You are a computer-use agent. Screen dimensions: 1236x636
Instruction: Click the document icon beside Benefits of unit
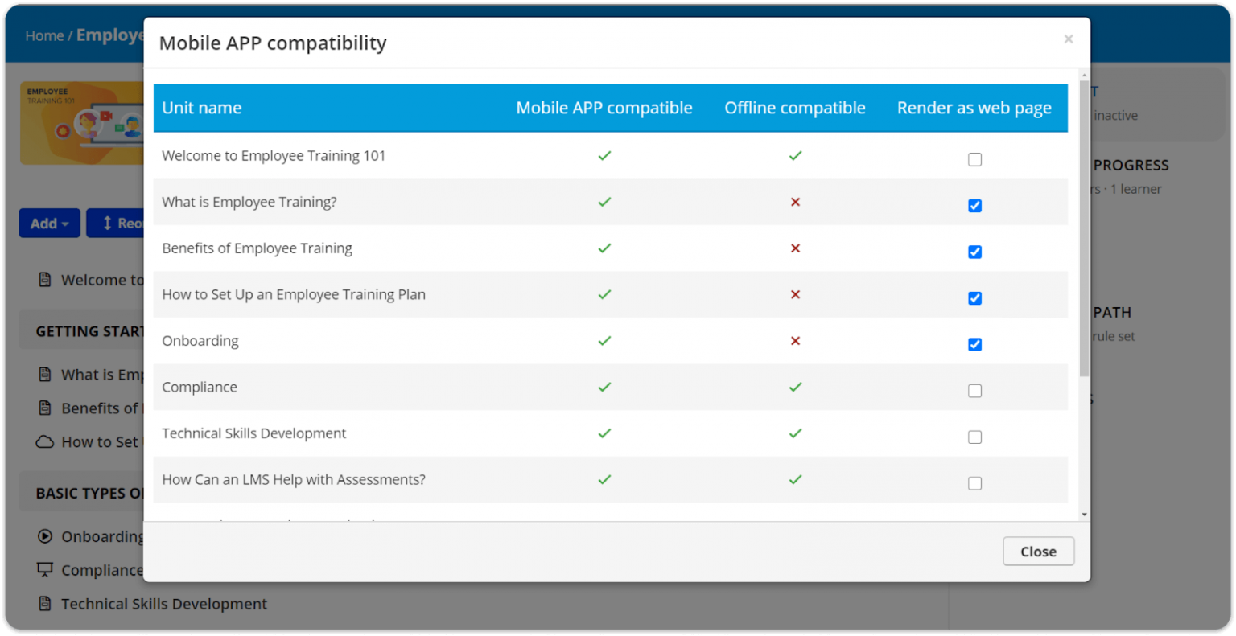tap(44, 408)
